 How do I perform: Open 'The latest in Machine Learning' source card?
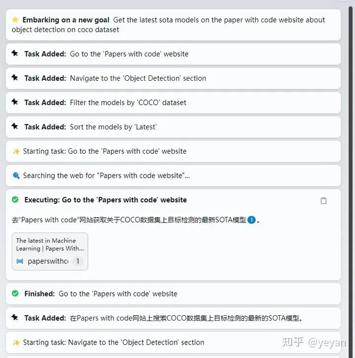click(x=50, y=251)
